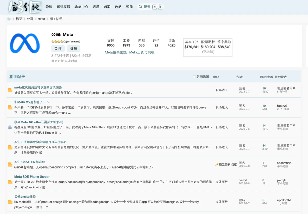Image resolution: width=308 pixels, height=214 pixels.
Task: Click bar chart icon beside 收到Meta NG offer post
Action: [x=10, y=127]
